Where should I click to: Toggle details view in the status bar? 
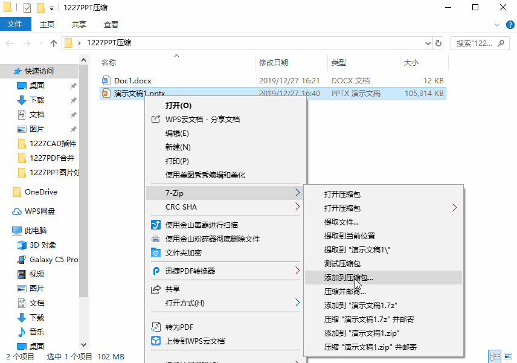(x=495, y=356)
